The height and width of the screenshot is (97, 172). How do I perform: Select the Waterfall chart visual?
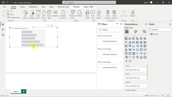tap(126, 46)
